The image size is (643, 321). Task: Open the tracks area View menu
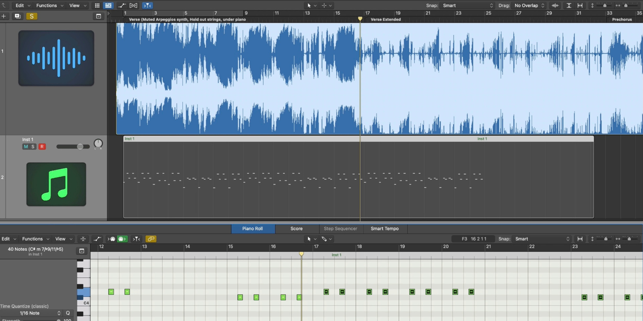tap(77, 6)
